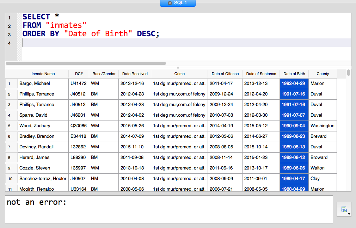Select the Date of Birth column header
Image resolution: width=356 pixels, height=228 pixels.
294,74
